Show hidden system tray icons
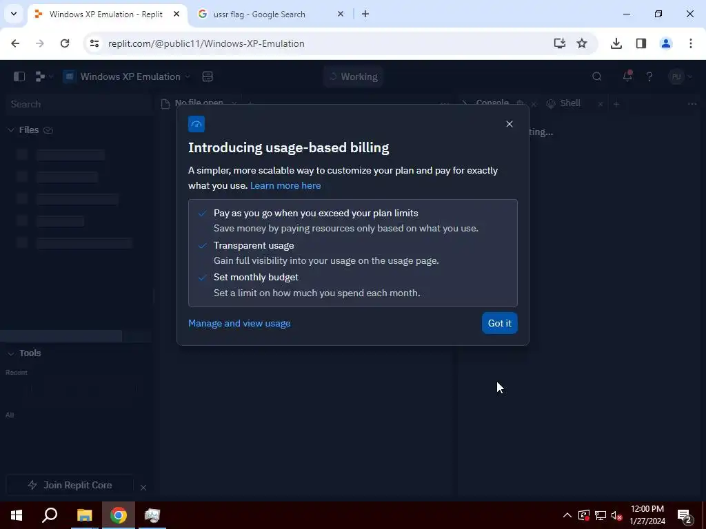Viewport: 706px width, 529px height. click(x=567, y=515)
